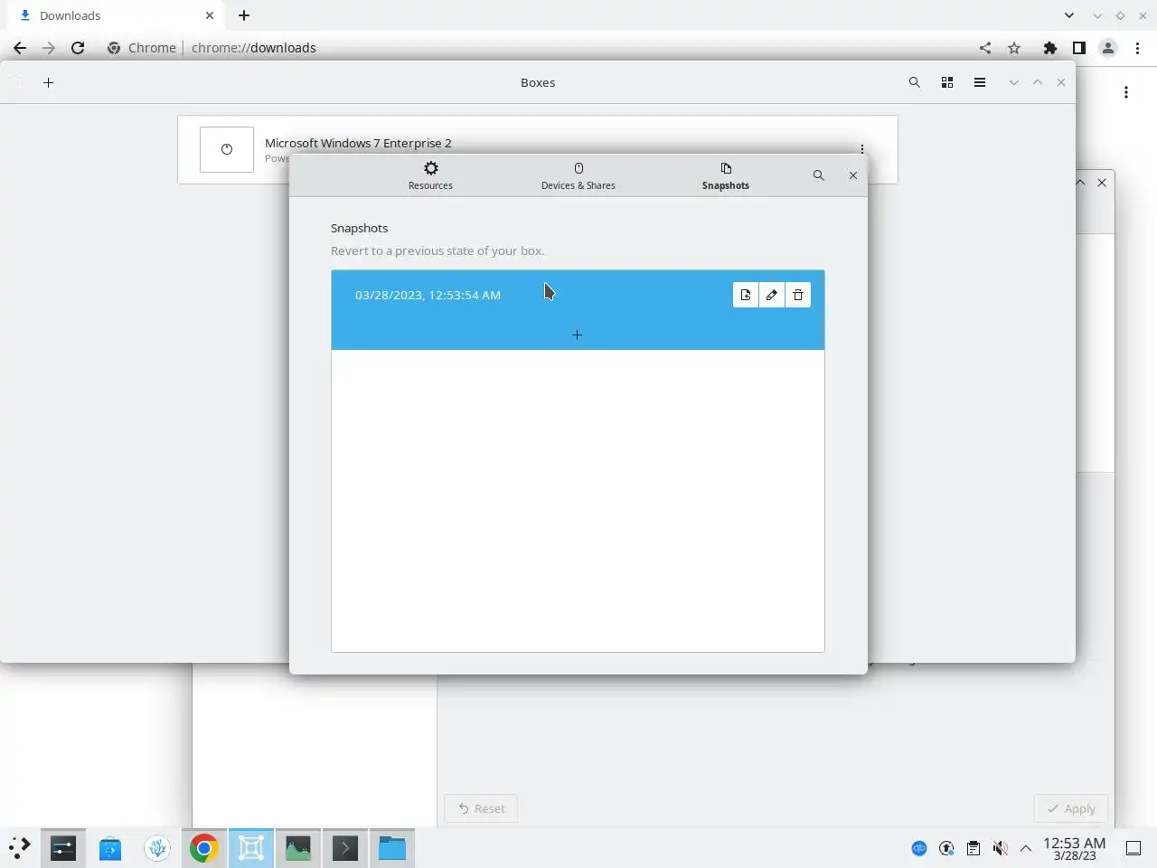Add a new snapshot with plus button
1157x868 pixels.
tap(577, 335)
